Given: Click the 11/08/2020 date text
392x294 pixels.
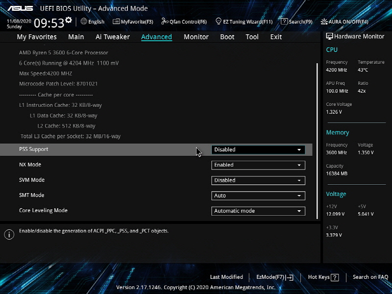Looking at the screenshot, I should coord(19,21).
